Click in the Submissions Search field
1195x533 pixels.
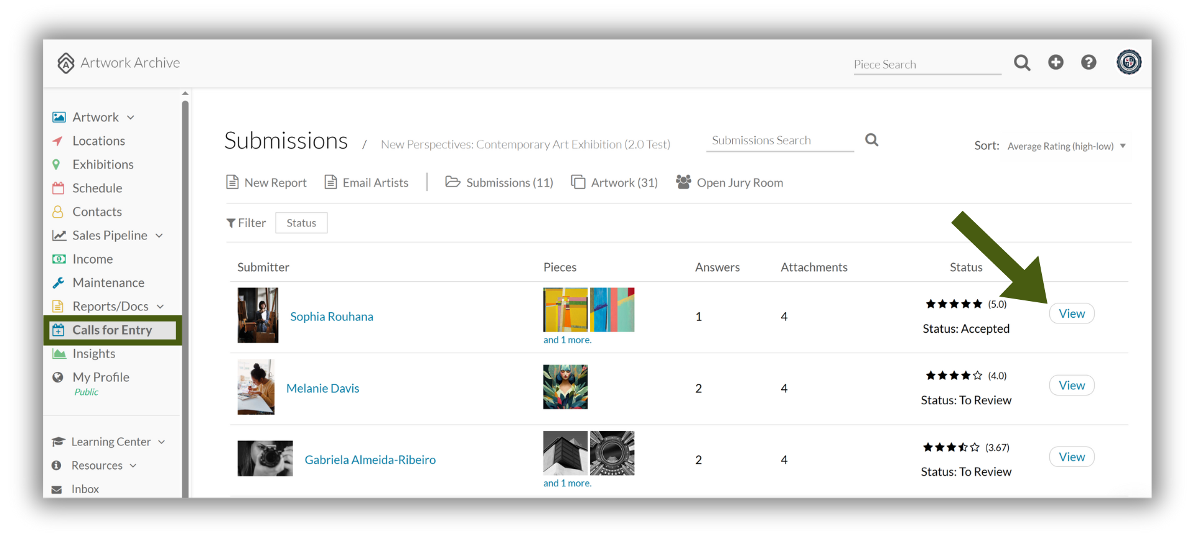point(780,141)
